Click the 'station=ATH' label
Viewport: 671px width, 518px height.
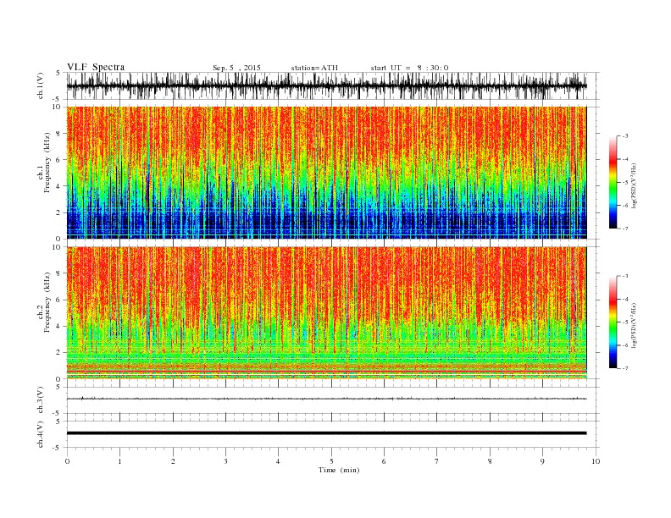[x=314, y=68]
